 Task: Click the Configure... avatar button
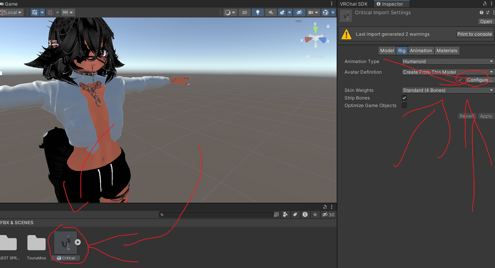click(x=480, y=80)
